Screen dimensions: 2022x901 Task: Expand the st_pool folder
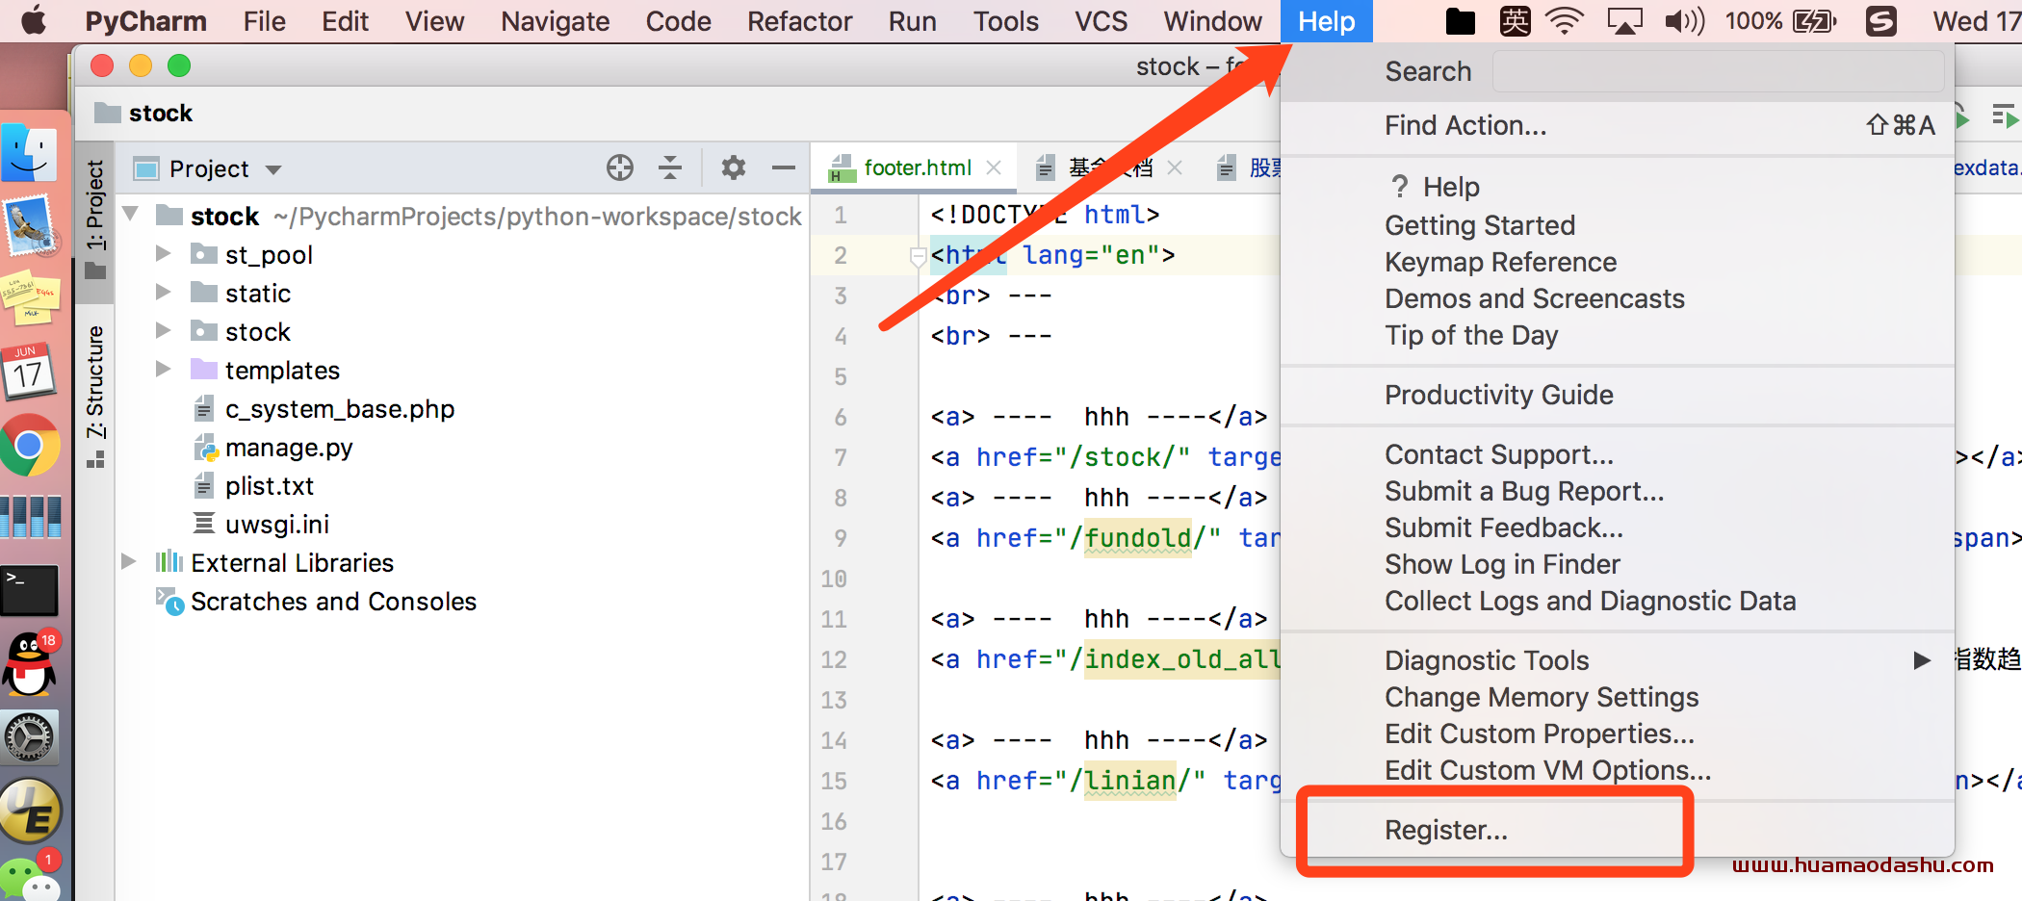pyautogui.click(x=164, y=253)
